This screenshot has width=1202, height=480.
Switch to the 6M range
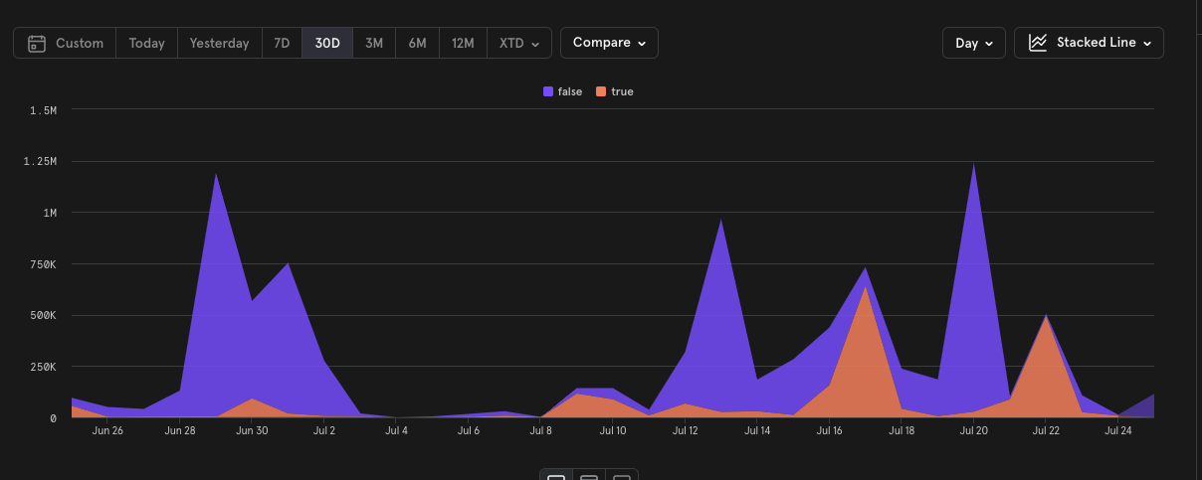417,44
